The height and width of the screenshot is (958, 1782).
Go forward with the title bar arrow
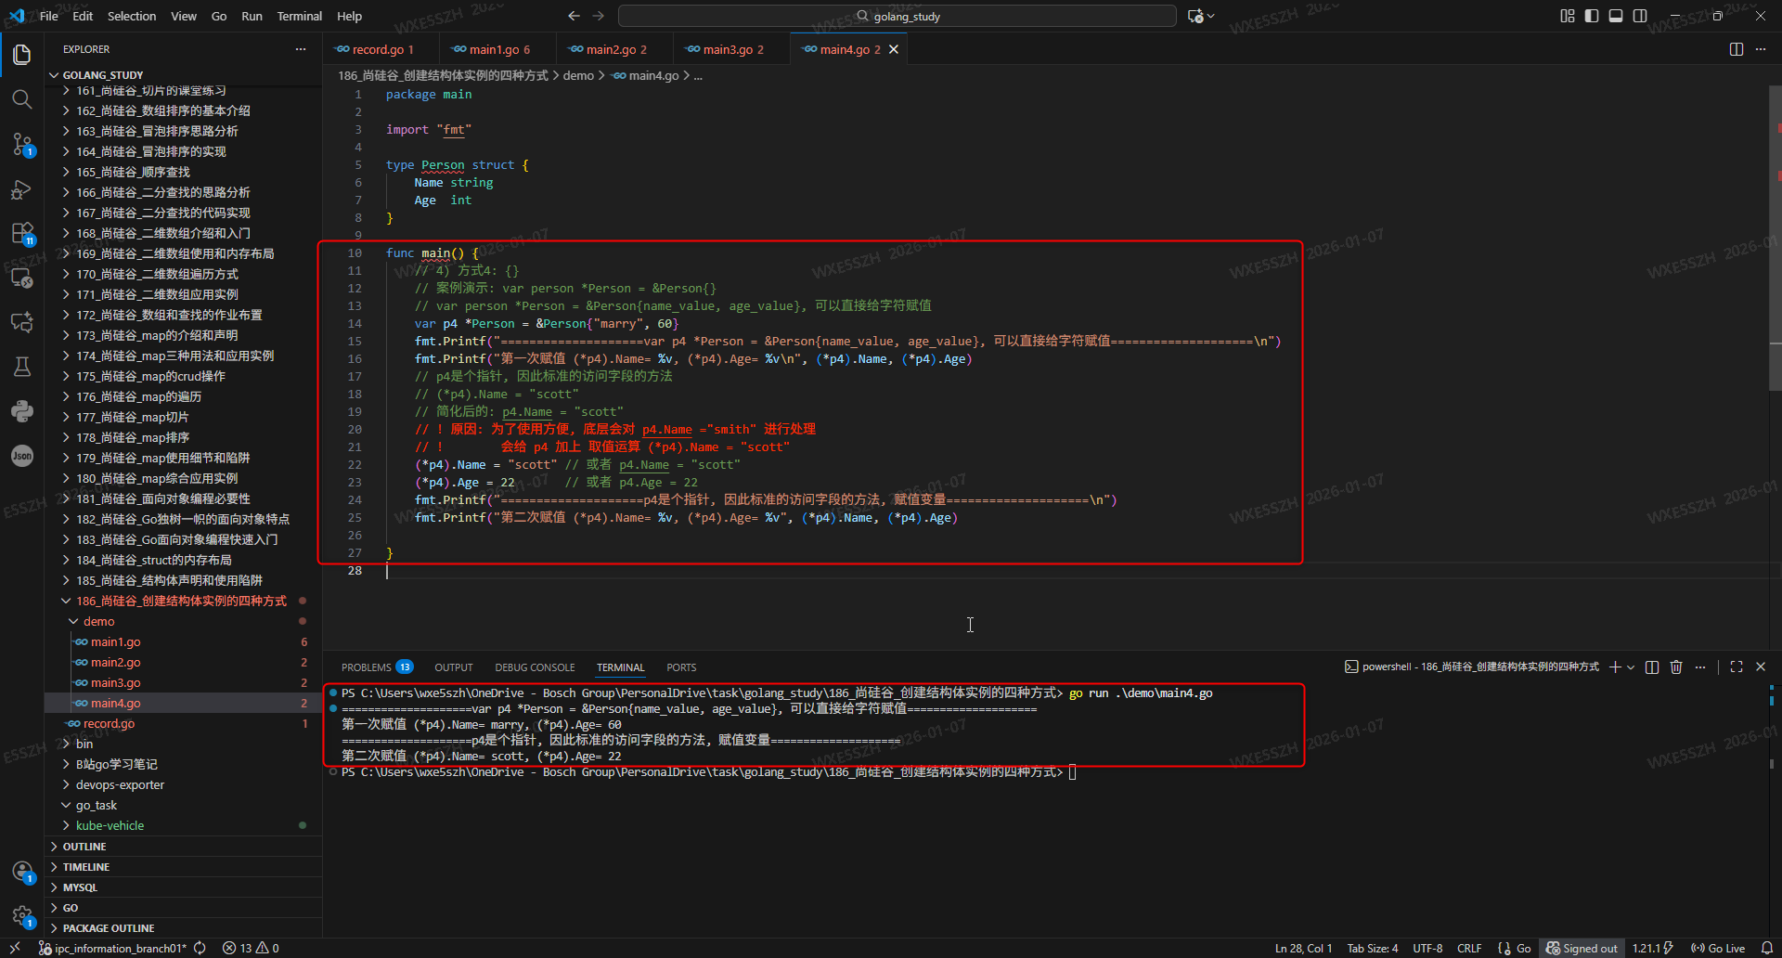599,16
